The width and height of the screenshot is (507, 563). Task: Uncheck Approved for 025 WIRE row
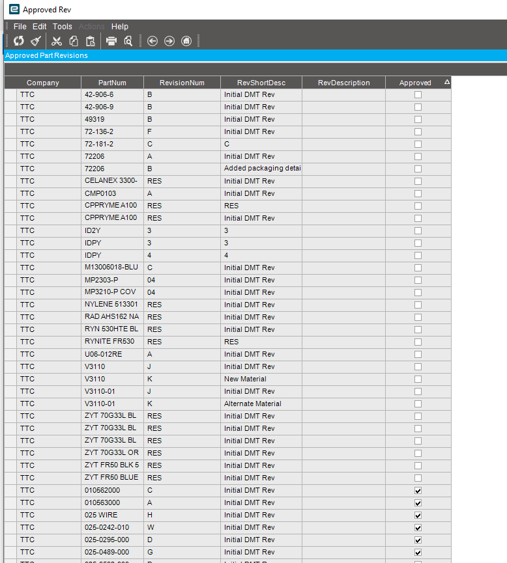[x=418, y=515]
